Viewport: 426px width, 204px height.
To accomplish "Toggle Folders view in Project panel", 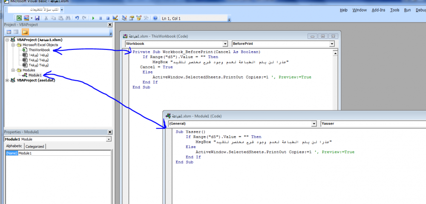I will 25,32.
